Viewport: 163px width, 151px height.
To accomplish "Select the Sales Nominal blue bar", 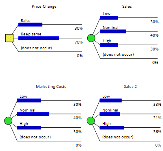I will click(113, 31).
